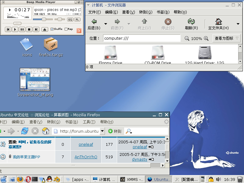Open the Beep Media Player window menu arrow
Screen dimensions: 244x183
(3, 2)
